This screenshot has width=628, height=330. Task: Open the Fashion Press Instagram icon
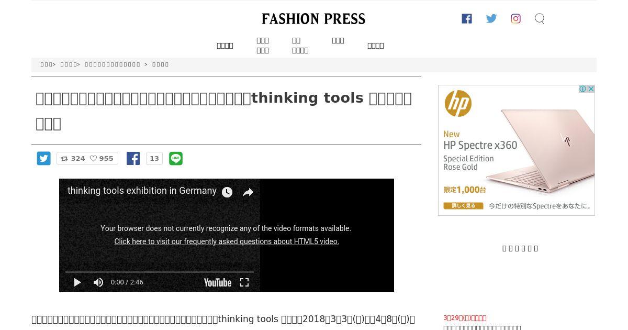[x=515, y=19]
